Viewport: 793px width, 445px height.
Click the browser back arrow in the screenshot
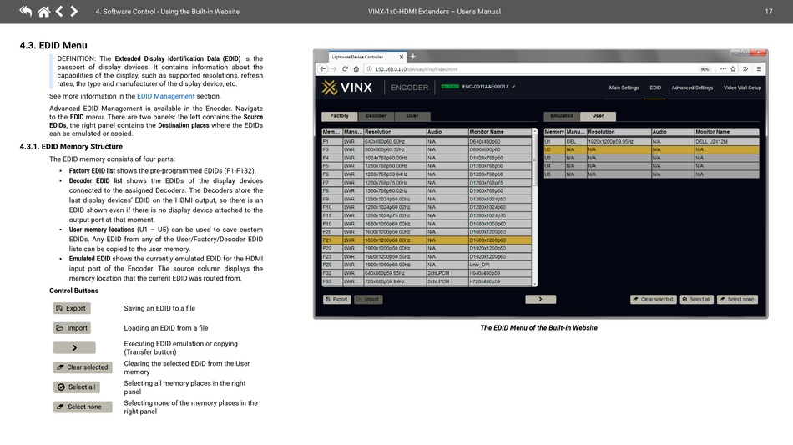click(323, 68)
